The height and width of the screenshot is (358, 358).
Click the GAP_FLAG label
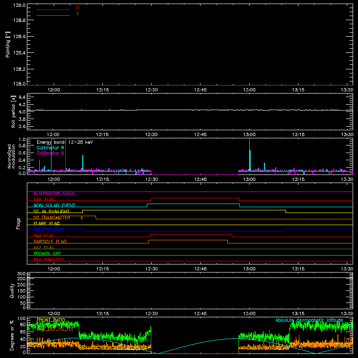click(x=44, y=199)
